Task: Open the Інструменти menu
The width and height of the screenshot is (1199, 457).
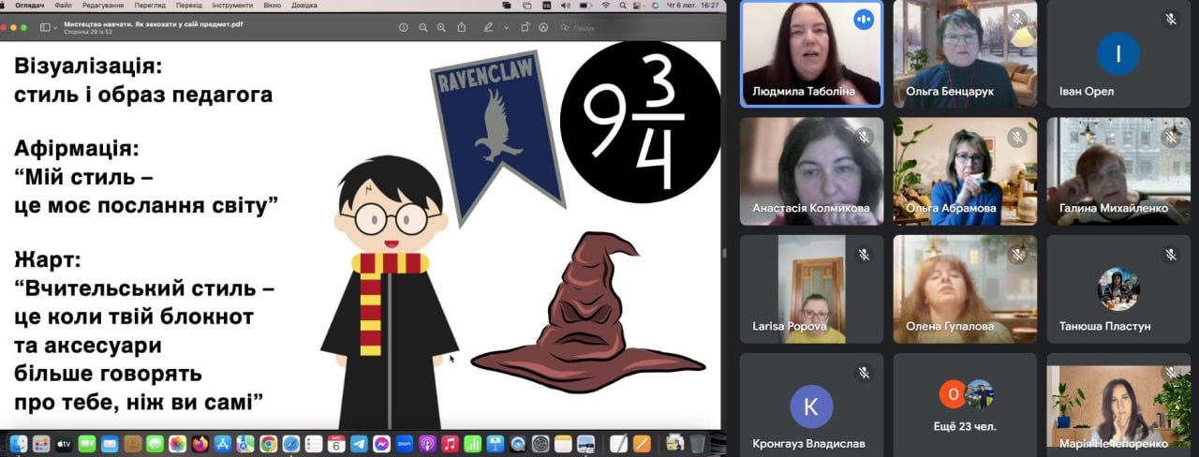Action: point(231,5)
